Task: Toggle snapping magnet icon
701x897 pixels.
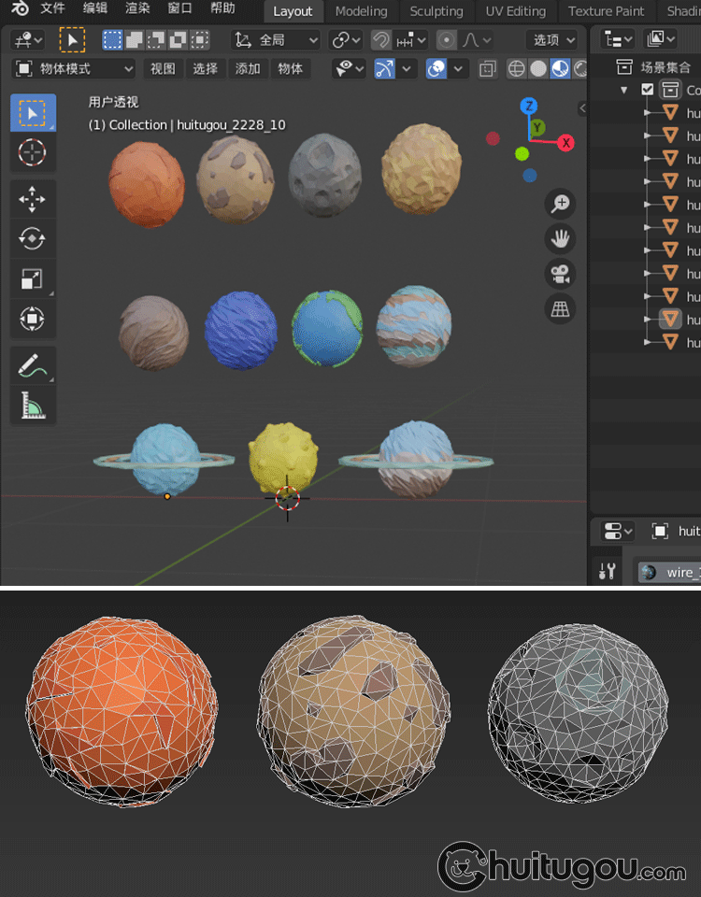Action: [381, 40]
